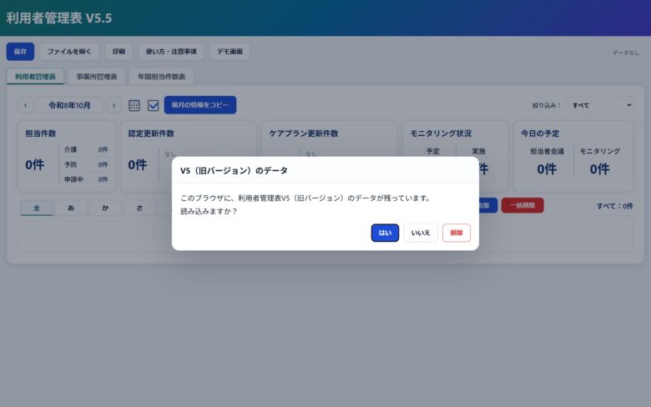Open the 絞り込み filter dropdown
Screen dimensions: 651x407
[600, 105]
